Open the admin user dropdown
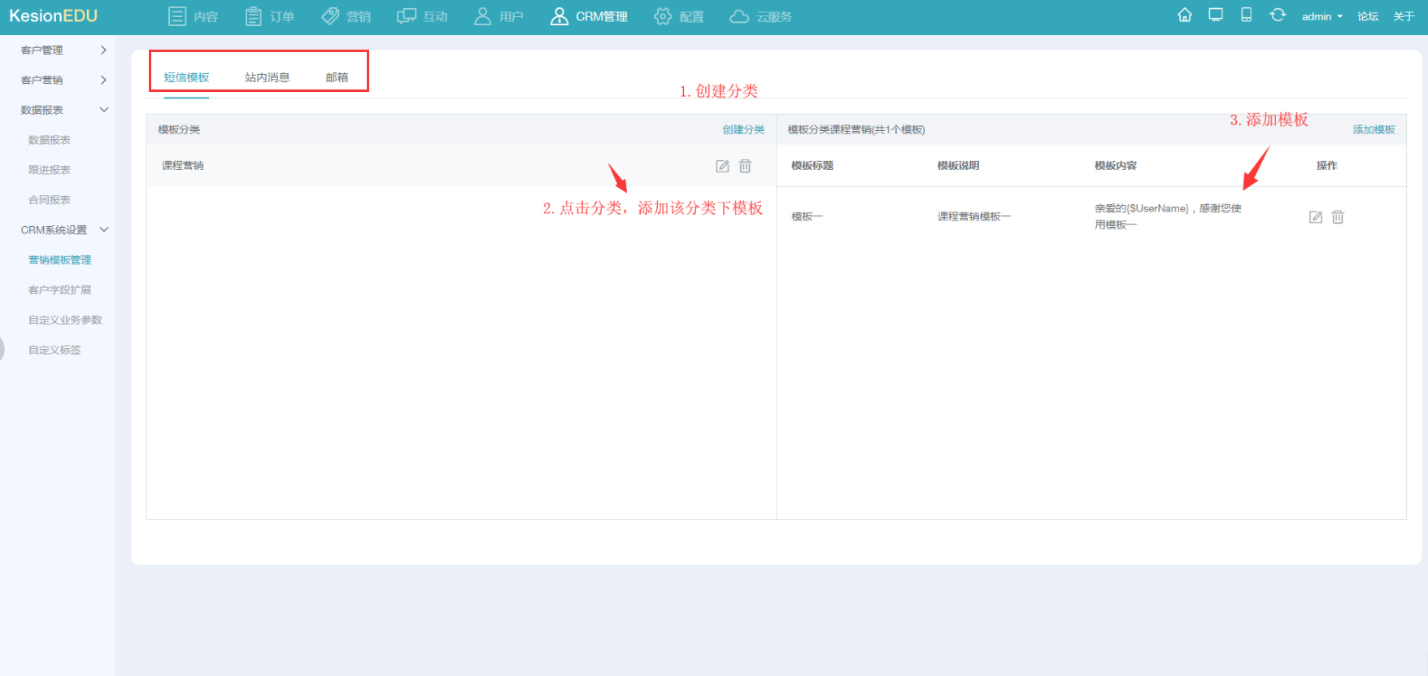The height and width of the screenshot is (676, 1428). [x=1322, y=16]
